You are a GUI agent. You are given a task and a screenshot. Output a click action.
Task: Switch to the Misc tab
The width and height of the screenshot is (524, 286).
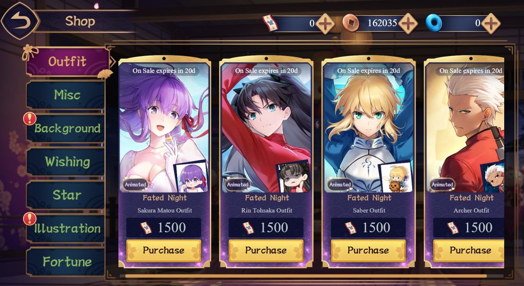66,95
